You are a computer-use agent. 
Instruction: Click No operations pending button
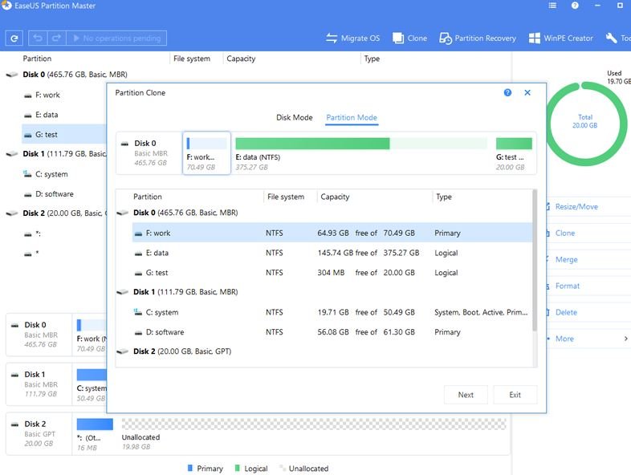click(116, 39)
